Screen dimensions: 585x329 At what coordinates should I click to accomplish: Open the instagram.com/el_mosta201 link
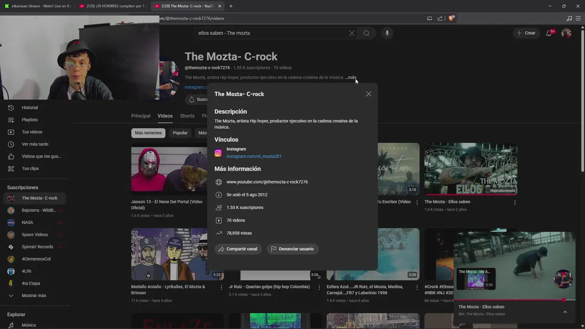tap(254, 156)
